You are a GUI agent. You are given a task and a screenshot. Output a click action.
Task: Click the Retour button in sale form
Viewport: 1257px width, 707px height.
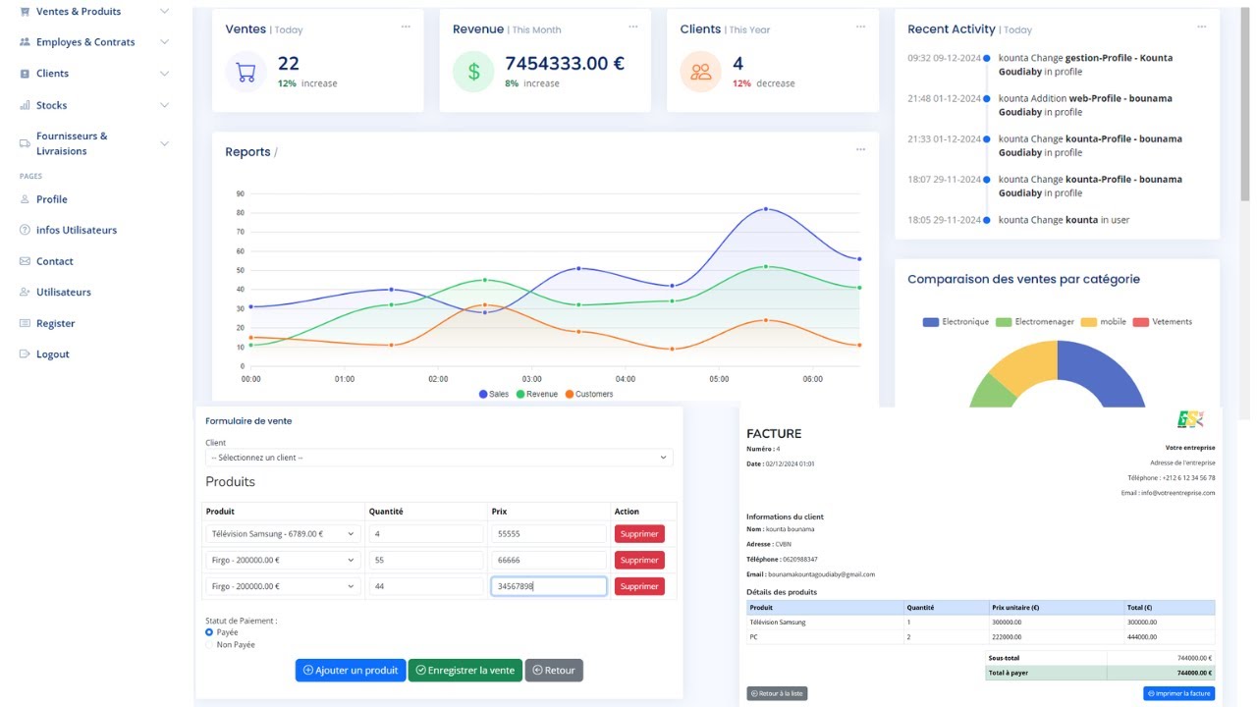pos(554,670)
